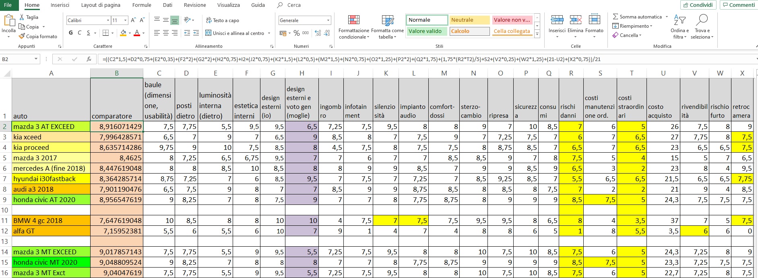Cancel the formula entry with the X icon

(60, 59)
